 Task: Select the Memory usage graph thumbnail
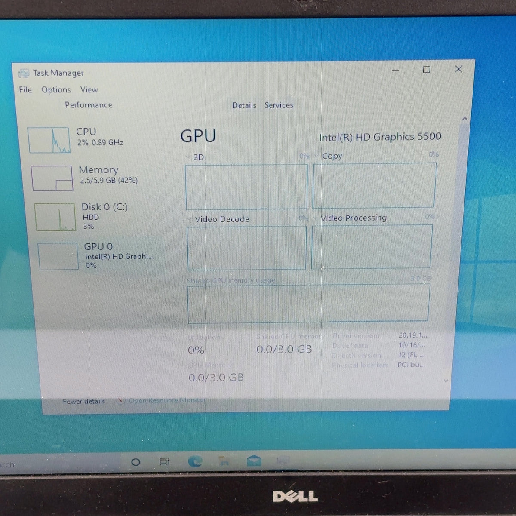(52, 178)
